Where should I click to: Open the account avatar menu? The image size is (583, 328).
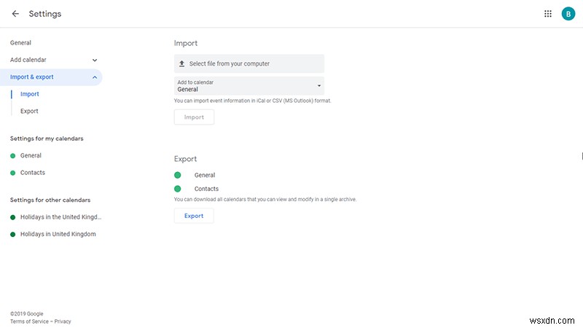pos(568,14)
